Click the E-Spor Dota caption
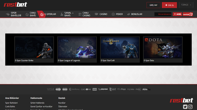The height and width of the screenshot is (110, 197). click(149, 61)
